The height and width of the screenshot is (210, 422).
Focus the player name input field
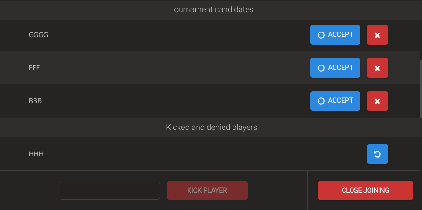tap(110, 190)
